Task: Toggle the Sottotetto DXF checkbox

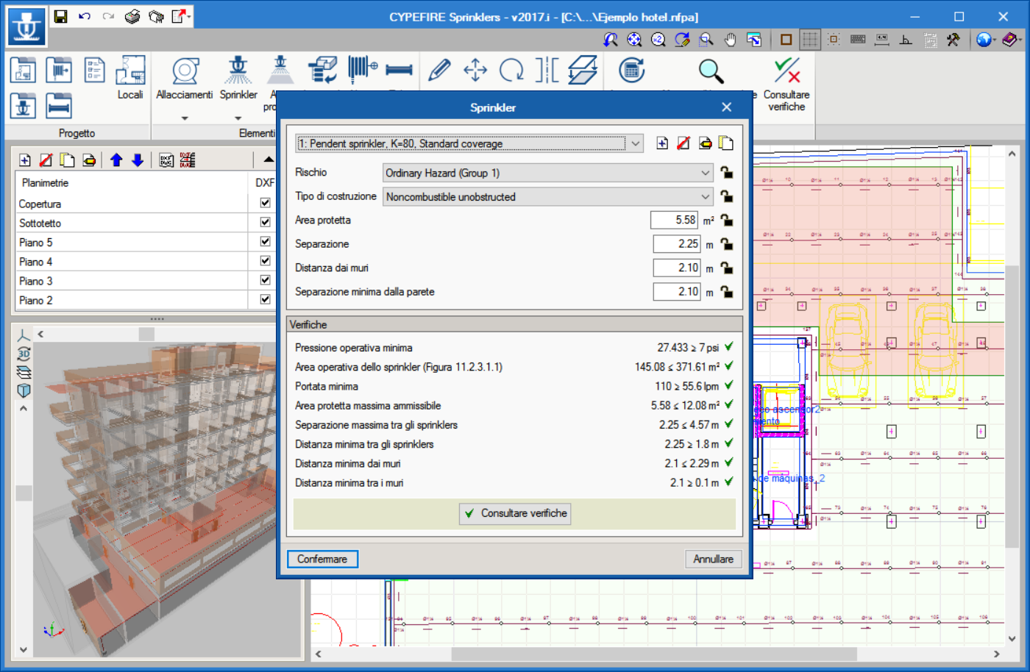Action: [265, 222]
